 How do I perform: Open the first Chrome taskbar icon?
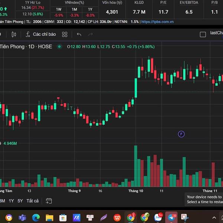[131, 217]
